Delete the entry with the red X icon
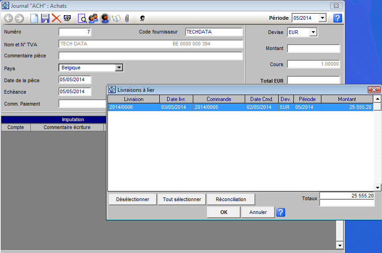The height and width of the screenshot is (253, 382). 56,18
